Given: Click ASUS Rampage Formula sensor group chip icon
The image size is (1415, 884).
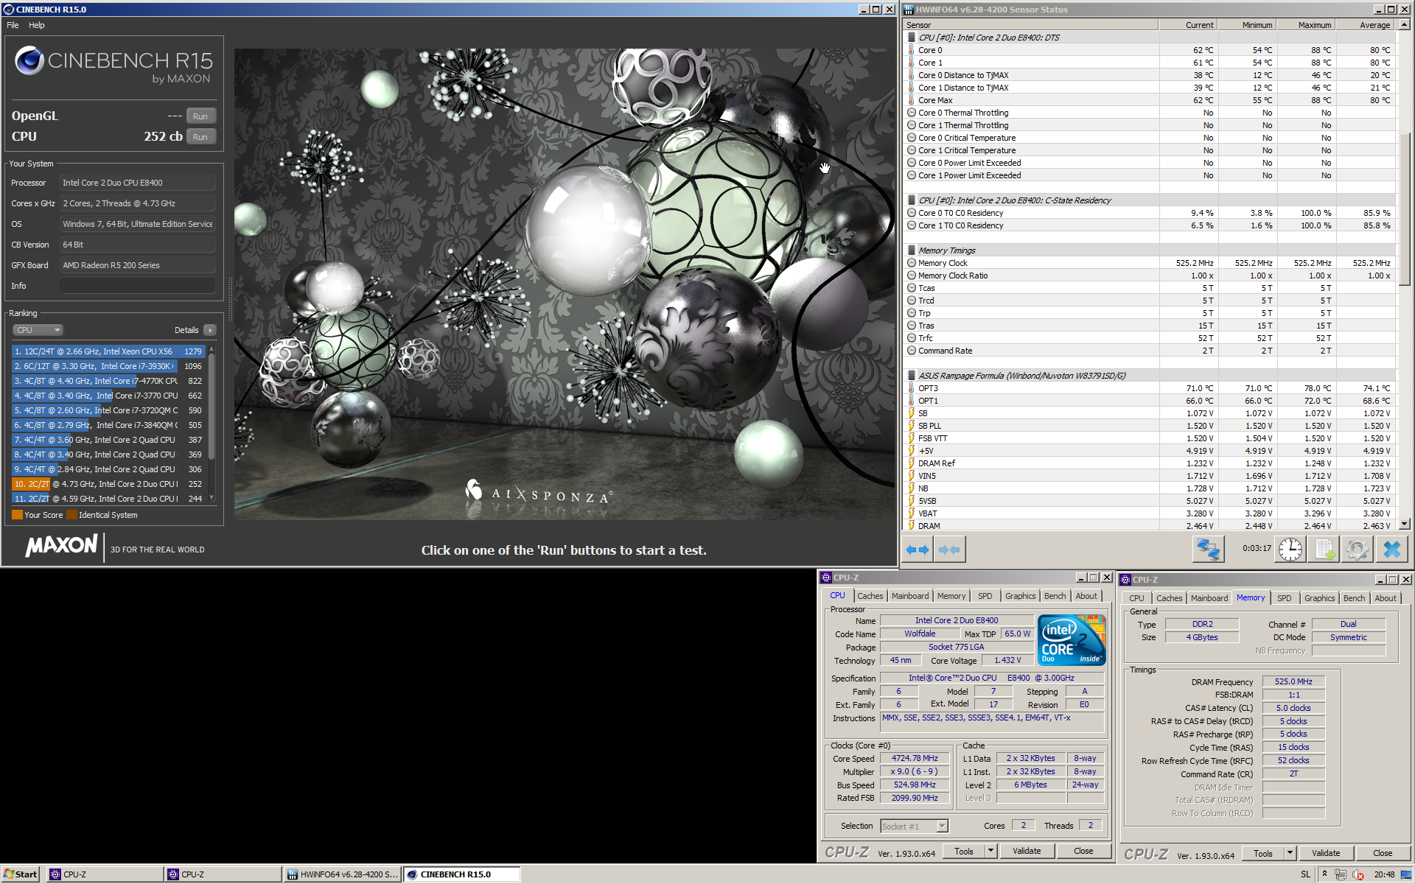Looking at the screenshot, I should (x=912, y=376).
